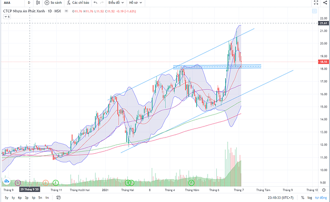Select the blue horizontal resistance zone near 18
The height and width of the screenshot is (202, 330).
click(217, 67)
